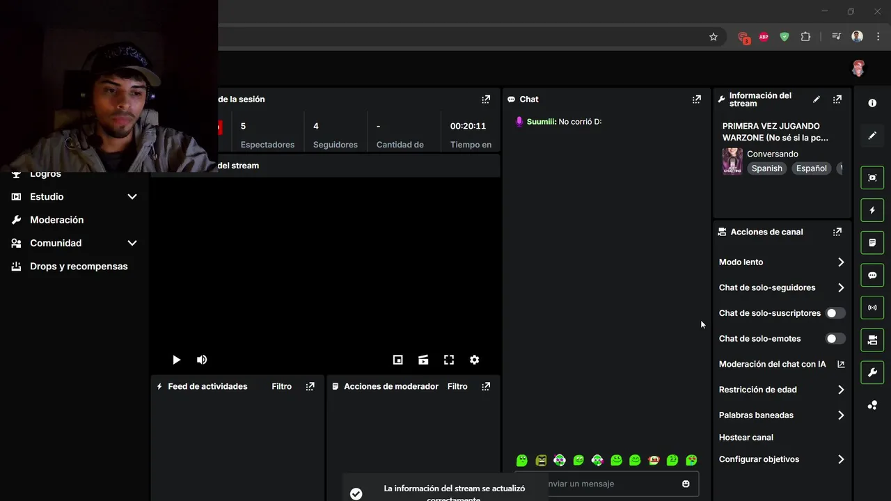The image size is (891, 501).
Task: Click the PRIMERA VEZ JUGANDO WARZONE title
Action: [775, 132]
